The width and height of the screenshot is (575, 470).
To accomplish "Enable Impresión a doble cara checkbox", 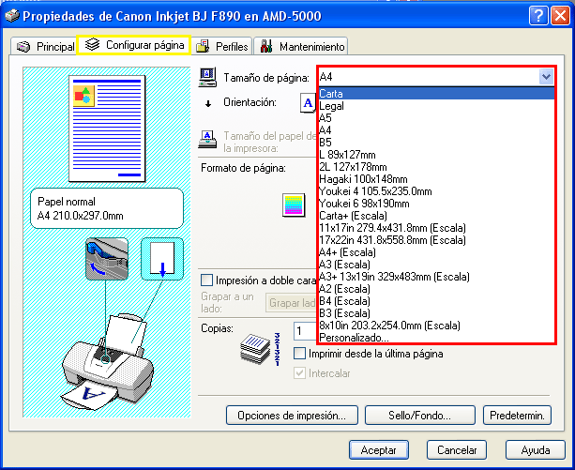I will 206,280.
